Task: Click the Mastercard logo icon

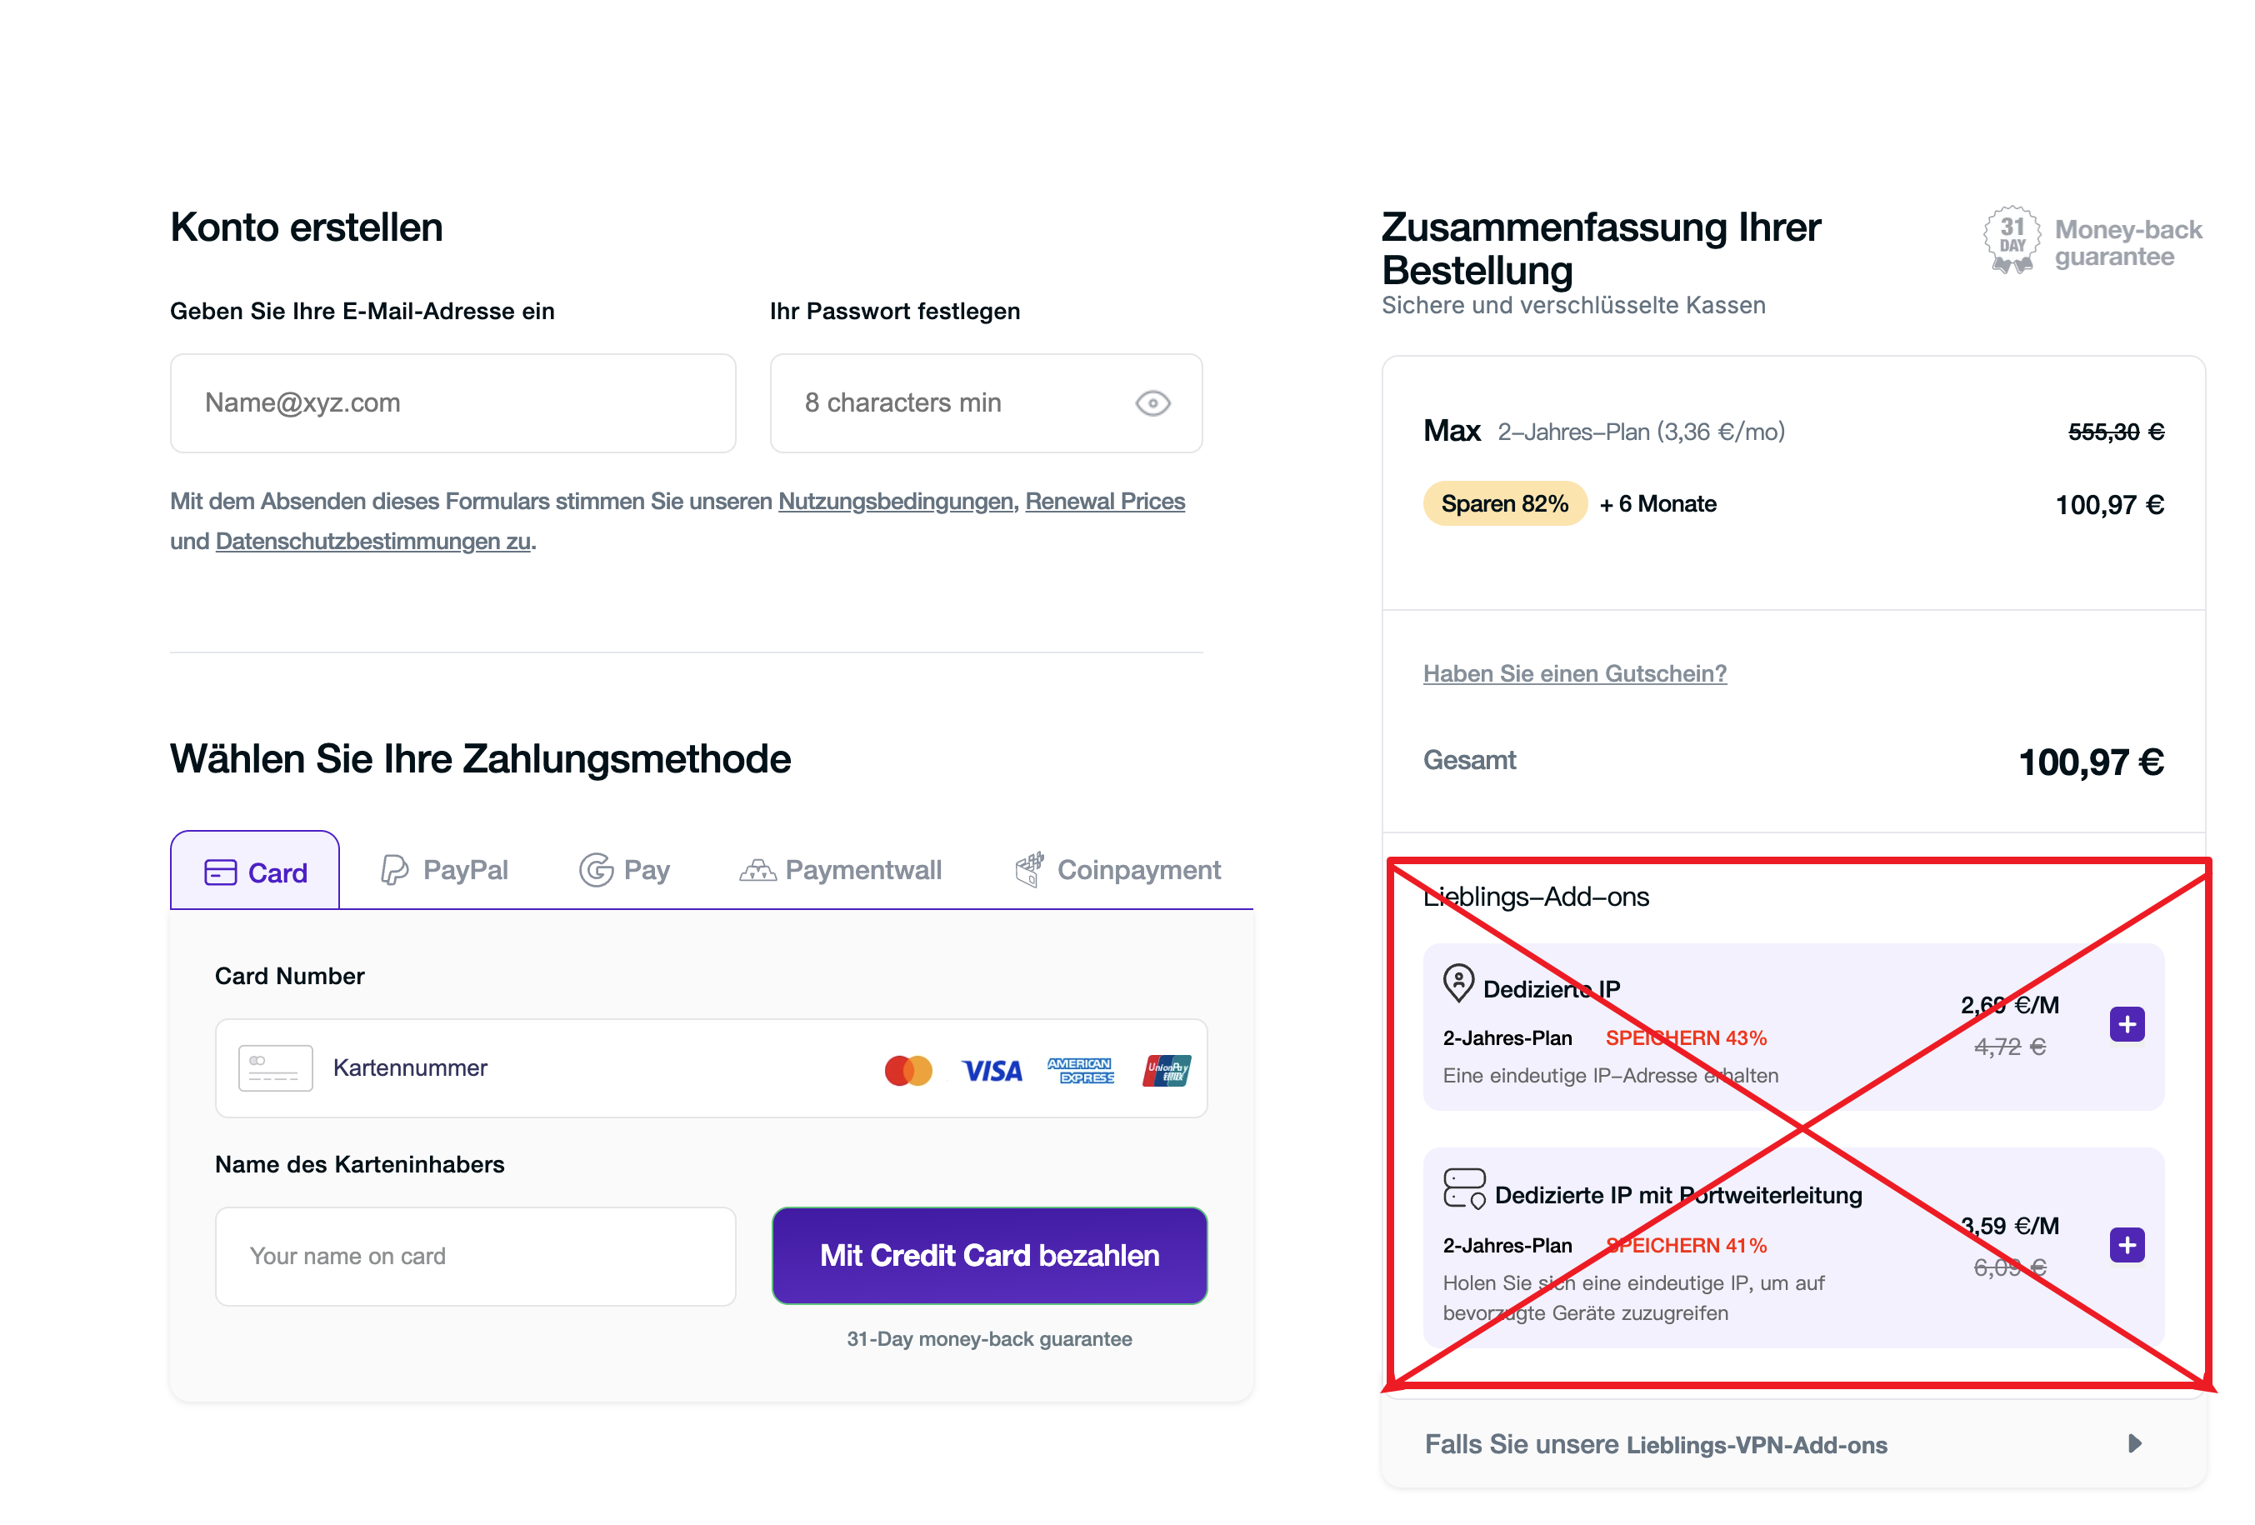Action: 908,1071
